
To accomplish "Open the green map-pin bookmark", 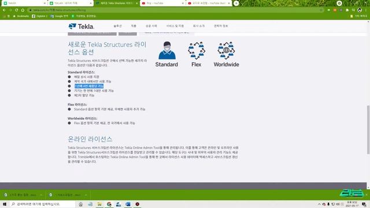I will pyautogui.click(x=84, y=16).
